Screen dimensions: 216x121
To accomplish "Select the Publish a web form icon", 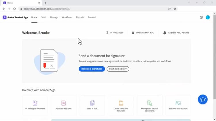I will [64, 103].
